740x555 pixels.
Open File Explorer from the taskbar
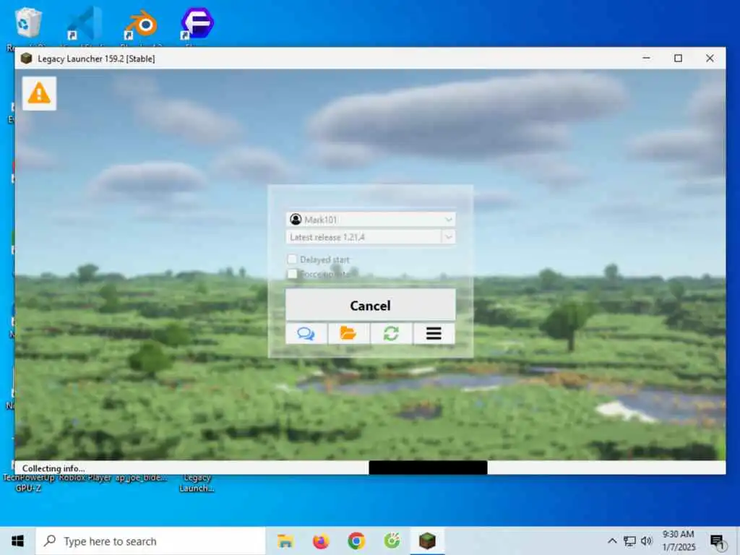point(285,541)
